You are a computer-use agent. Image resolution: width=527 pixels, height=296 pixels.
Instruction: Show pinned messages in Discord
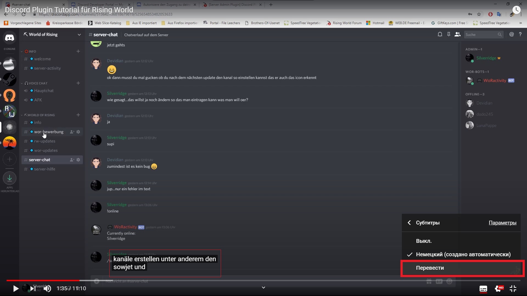click(448, 35)
